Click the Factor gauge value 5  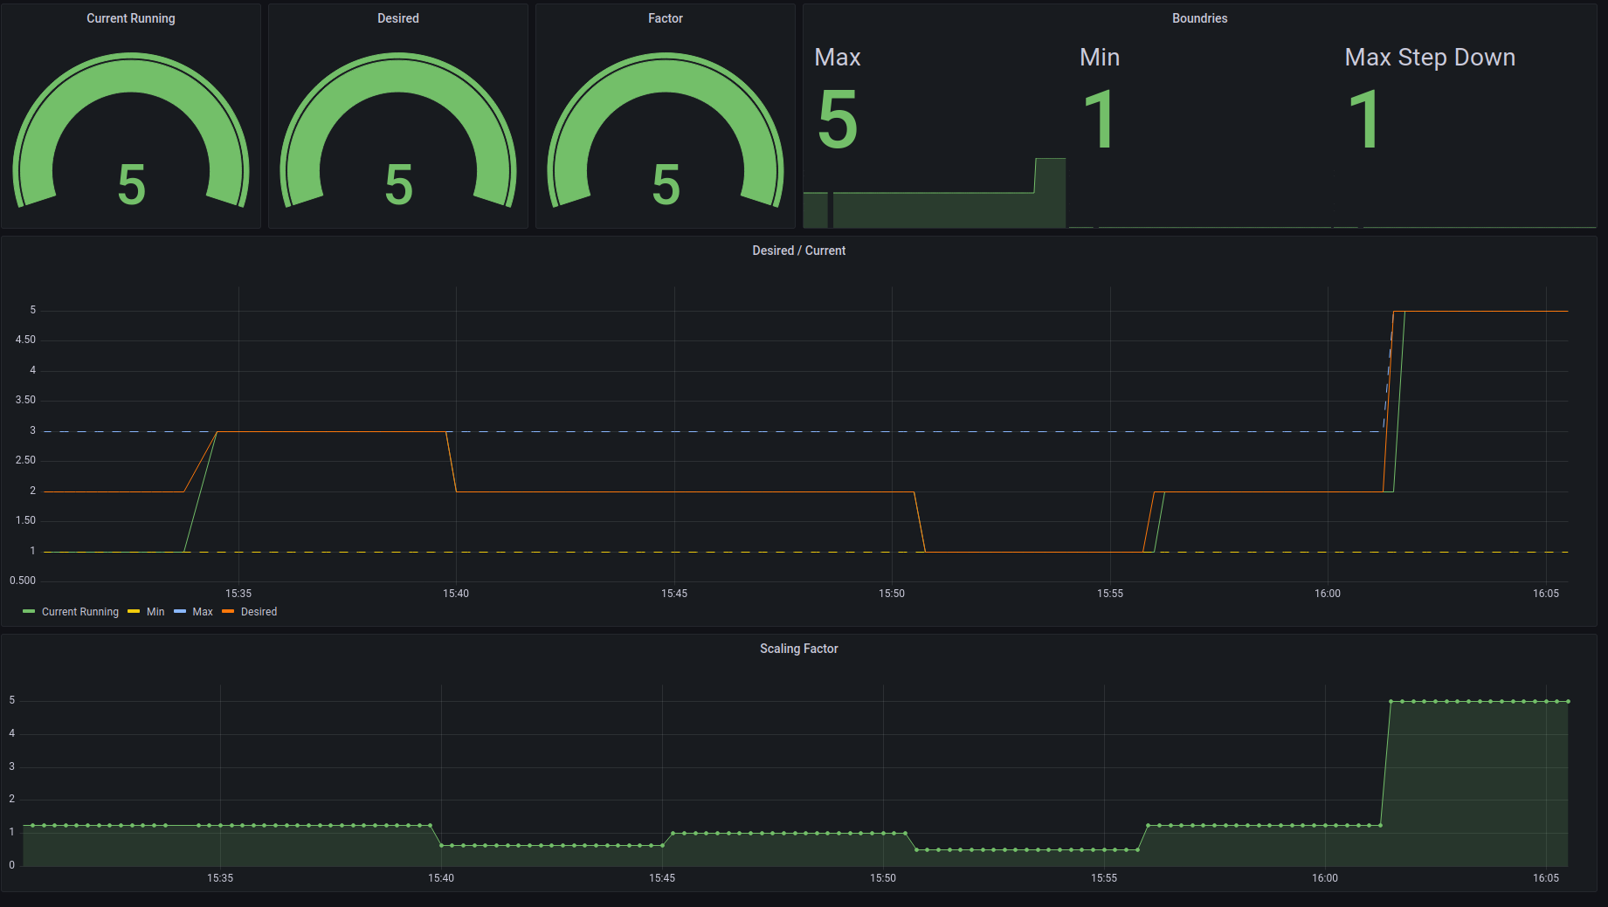click(666, 185)
